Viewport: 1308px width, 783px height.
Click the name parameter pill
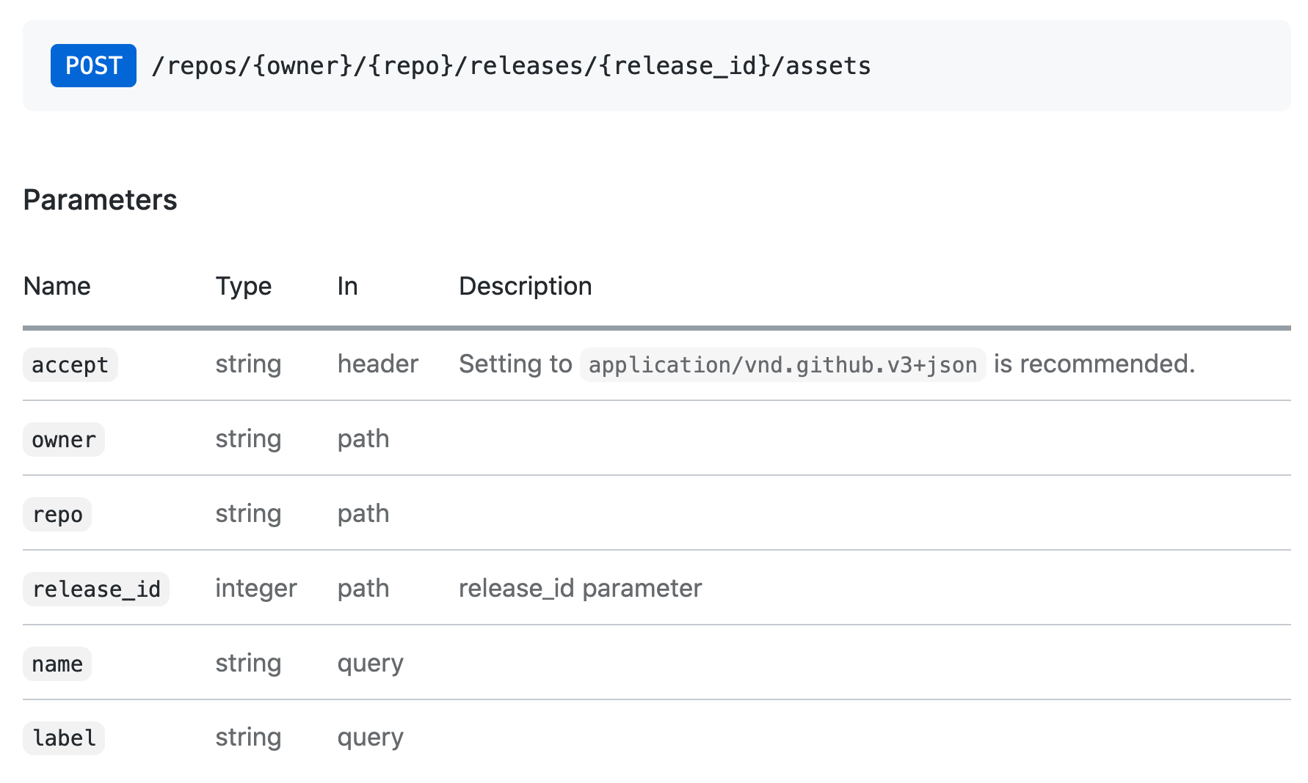tap(57, 663)
